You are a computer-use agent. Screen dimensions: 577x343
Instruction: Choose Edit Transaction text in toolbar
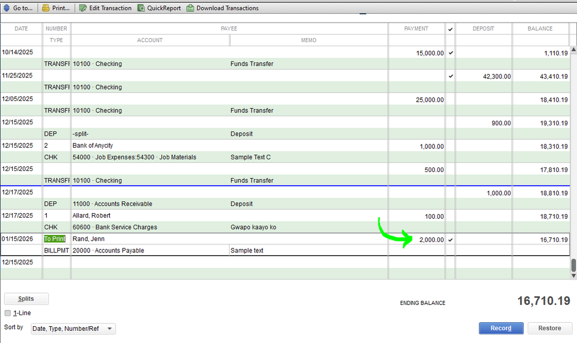coord(110,8)
